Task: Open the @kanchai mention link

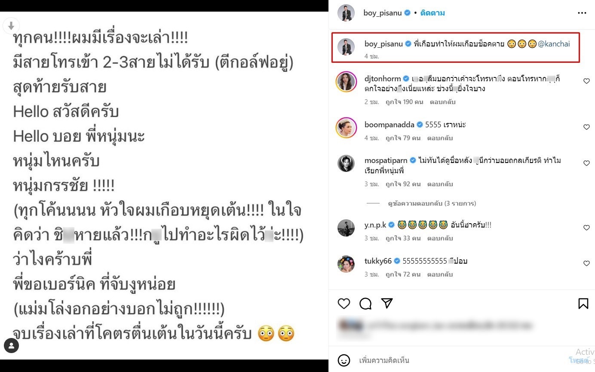Action: 554,44
